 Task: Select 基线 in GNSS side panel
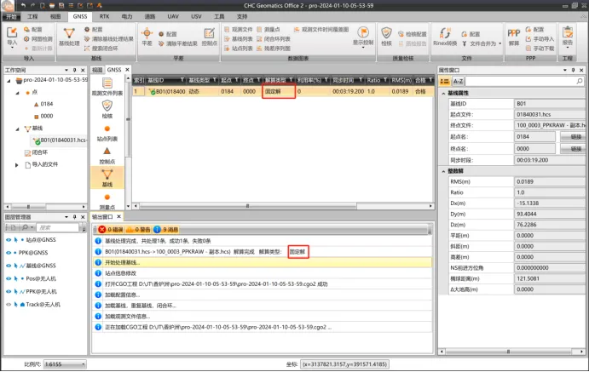[x=107, y=178]
